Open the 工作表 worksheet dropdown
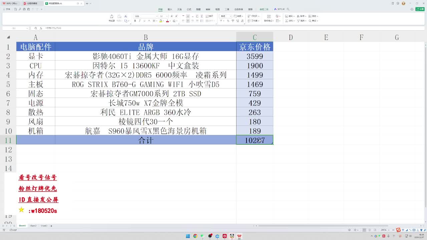Viewport: 427px width, 240px height. [x=253, y=21]
